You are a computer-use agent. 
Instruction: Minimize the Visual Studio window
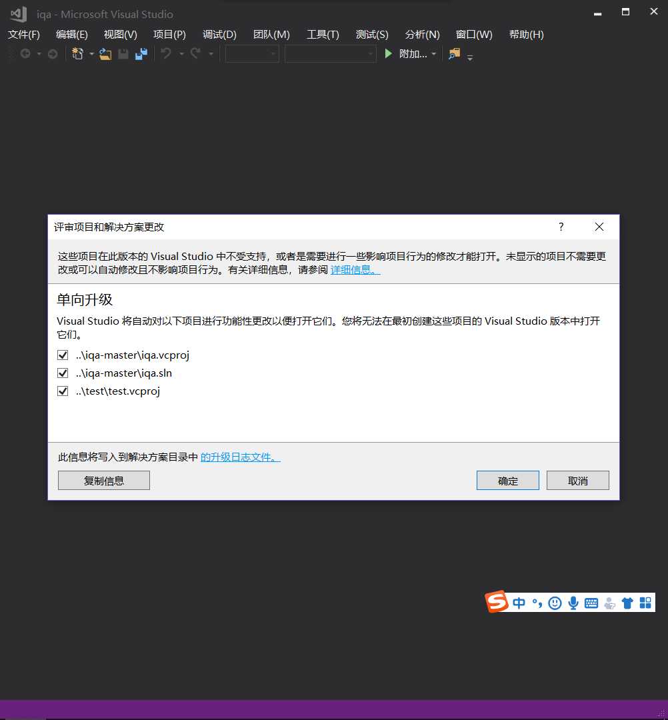click(x=597, y=13)
